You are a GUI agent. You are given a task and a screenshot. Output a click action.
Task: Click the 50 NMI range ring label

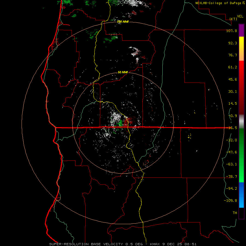click(123, 72)
